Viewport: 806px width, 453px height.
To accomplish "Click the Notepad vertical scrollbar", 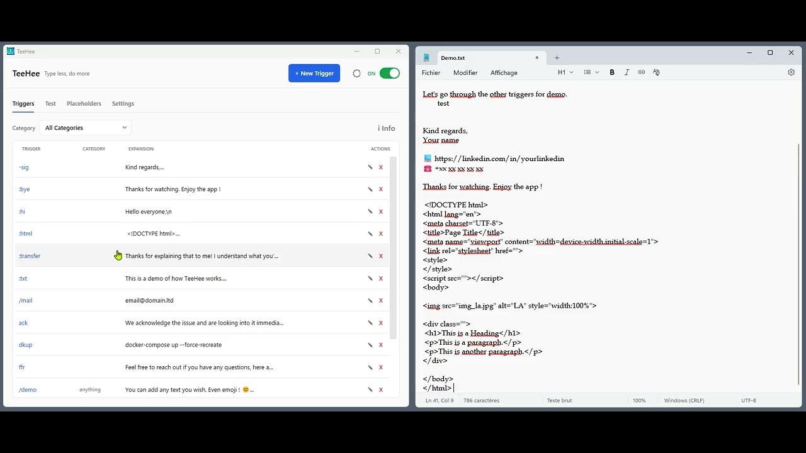I will point(800,264).
